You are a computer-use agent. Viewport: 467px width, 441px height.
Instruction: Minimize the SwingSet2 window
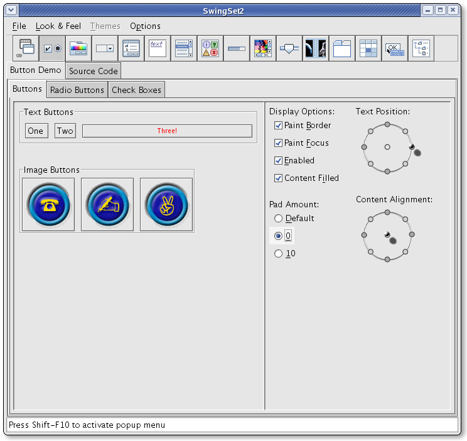click(427, 11)
